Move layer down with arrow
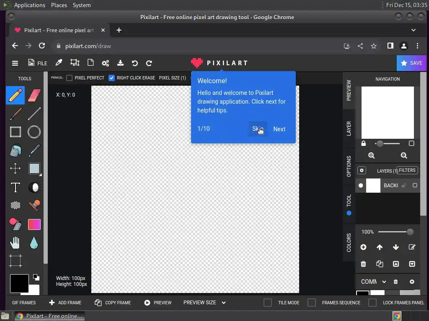The height and width of the screenshot is (321, 429). [395, 247]
